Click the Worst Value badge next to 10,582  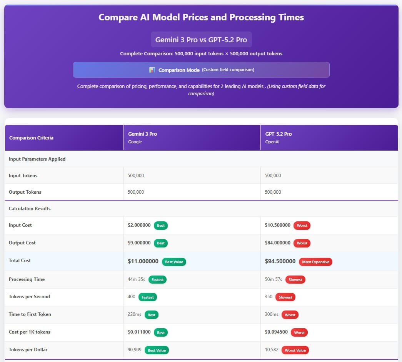tap(296, 350)
